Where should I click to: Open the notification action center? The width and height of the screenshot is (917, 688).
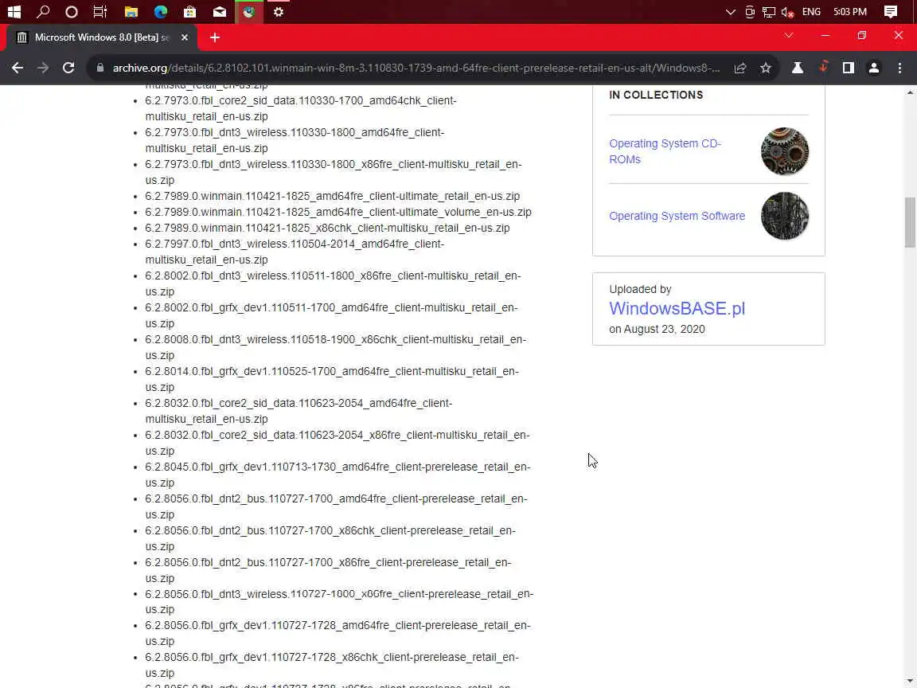[x=891, y=12]
